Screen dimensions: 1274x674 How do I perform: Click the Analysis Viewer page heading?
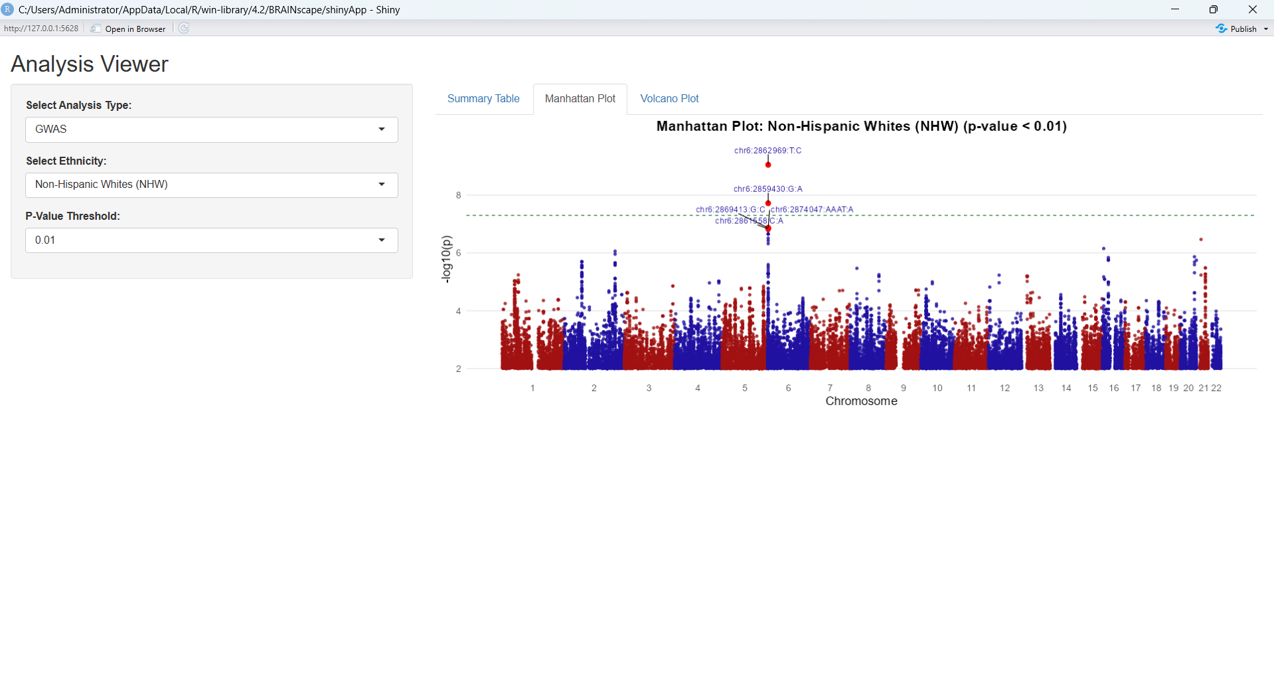(x=90, y=64)
